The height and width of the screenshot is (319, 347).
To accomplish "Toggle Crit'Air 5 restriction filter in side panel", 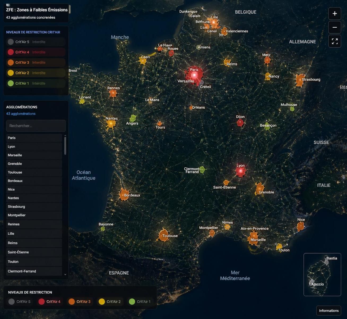I will [36, 42].
